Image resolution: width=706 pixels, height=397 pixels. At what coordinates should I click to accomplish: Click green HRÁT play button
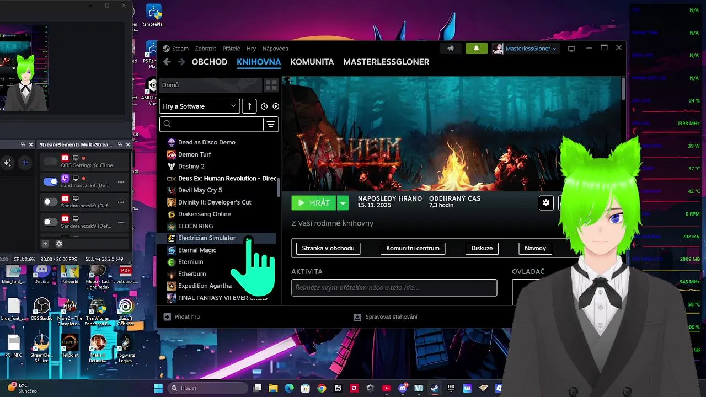pos(314,203)
